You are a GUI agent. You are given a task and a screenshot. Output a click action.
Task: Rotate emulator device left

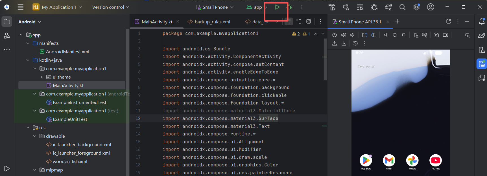pyautogui.click(x=364, y=35)
